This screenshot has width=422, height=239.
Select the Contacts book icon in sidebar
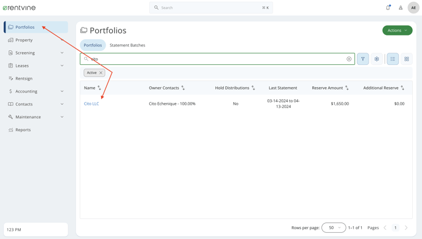tap(10, 104)
